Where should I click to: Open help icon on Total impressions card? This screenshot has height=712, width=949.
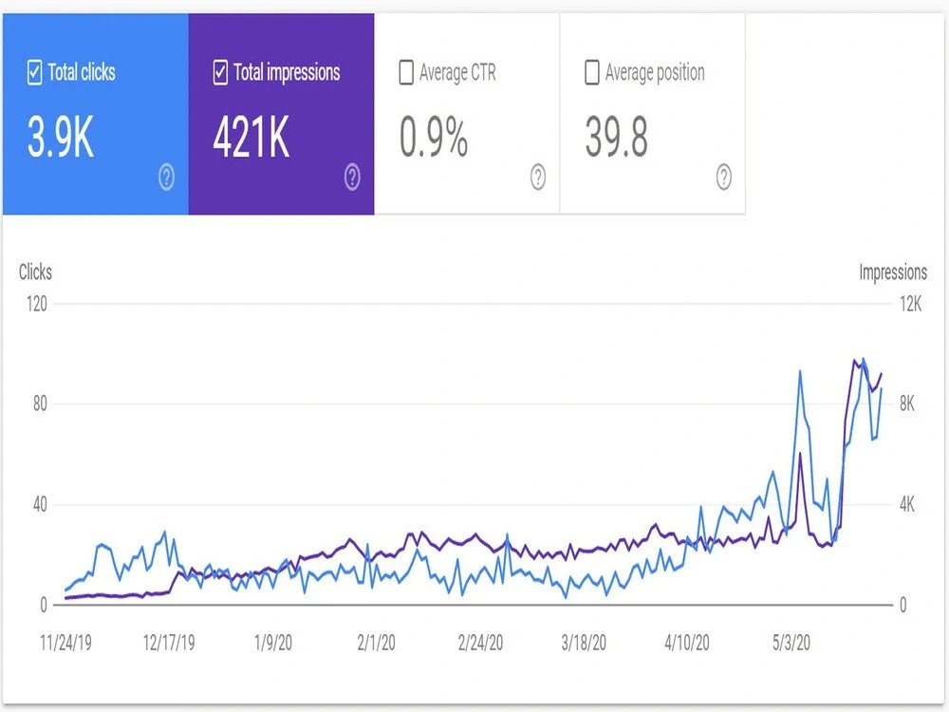pyautogui.click(x=352, y=178)
